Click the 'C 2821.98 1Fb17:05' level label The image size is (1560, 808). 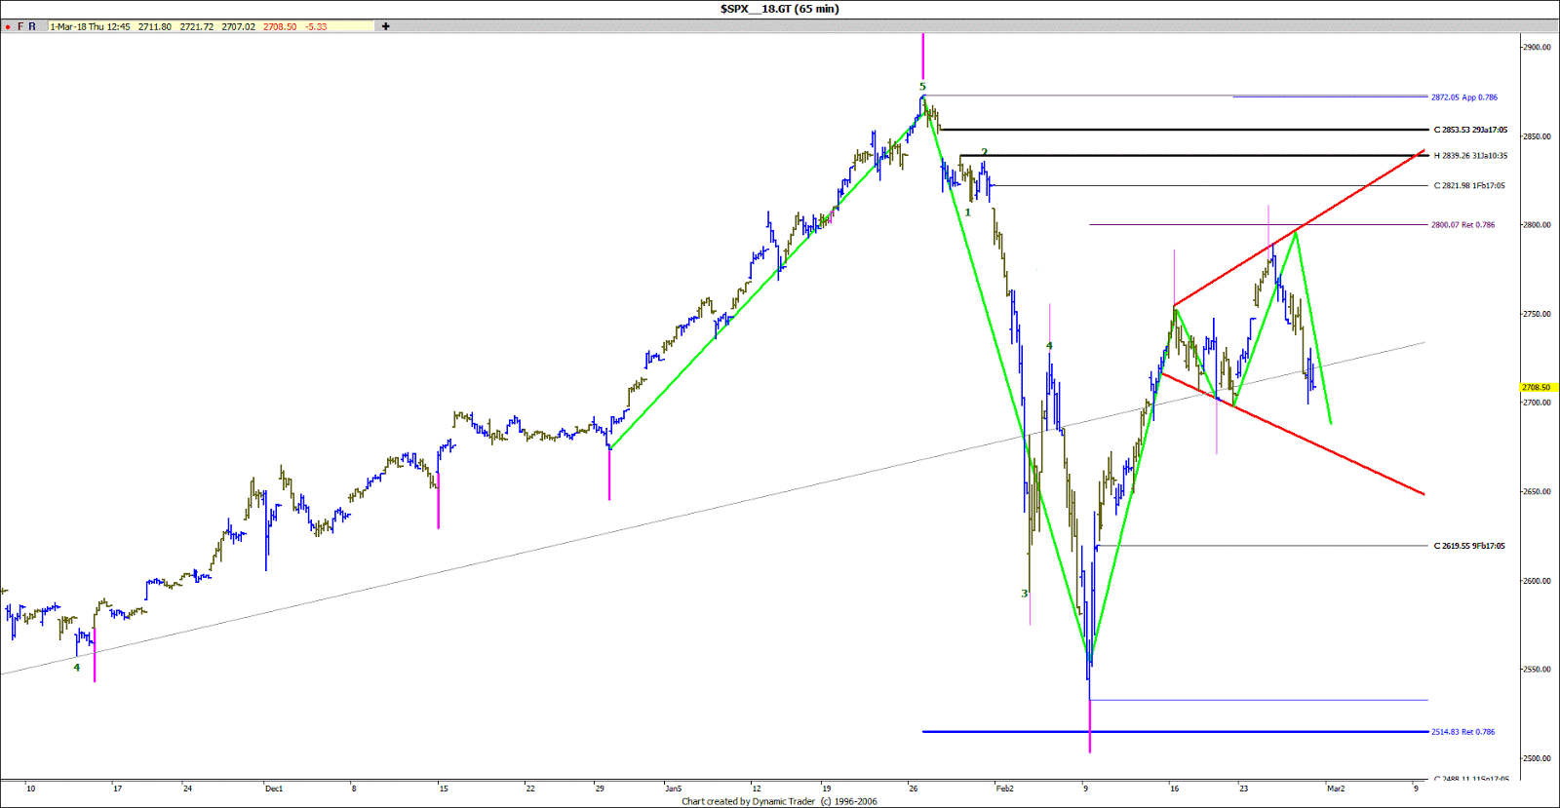[1469, 186]
